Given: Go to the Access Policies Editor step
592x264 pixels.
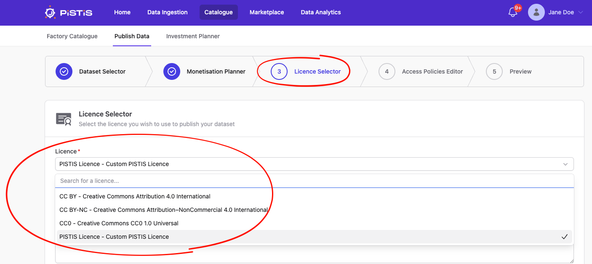Looking at the screenshot, I should click(432, 71).
